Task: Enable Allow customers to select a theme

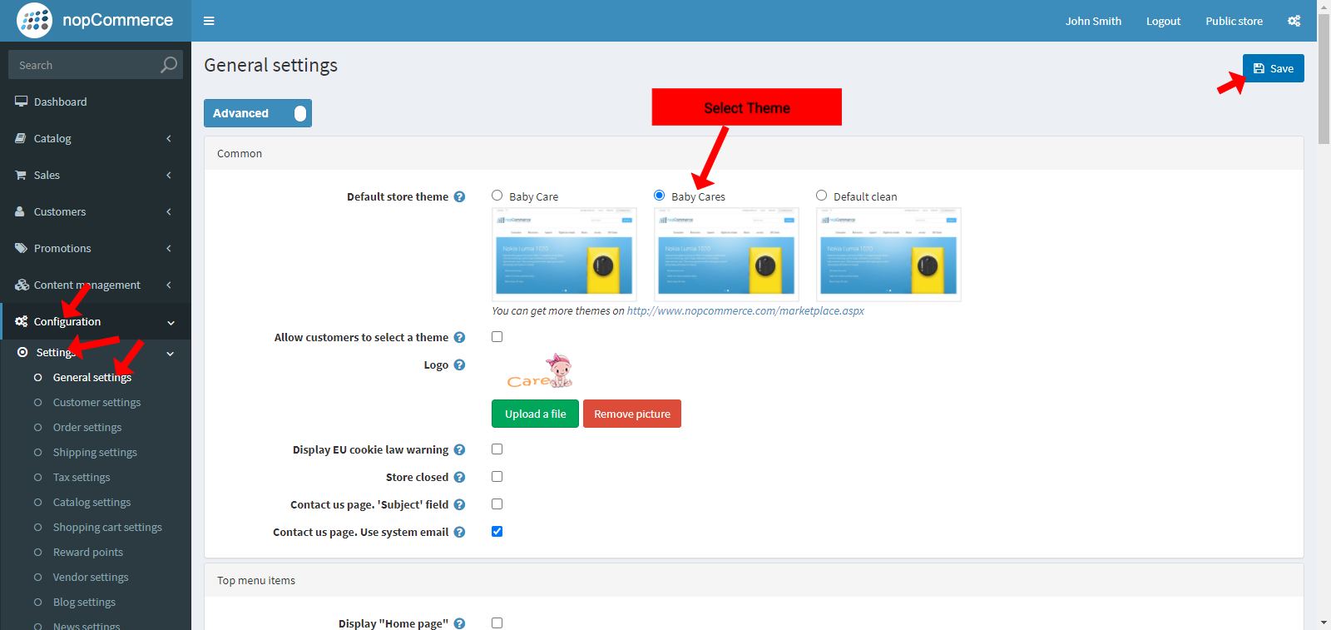Action: [x=497, y=337]
